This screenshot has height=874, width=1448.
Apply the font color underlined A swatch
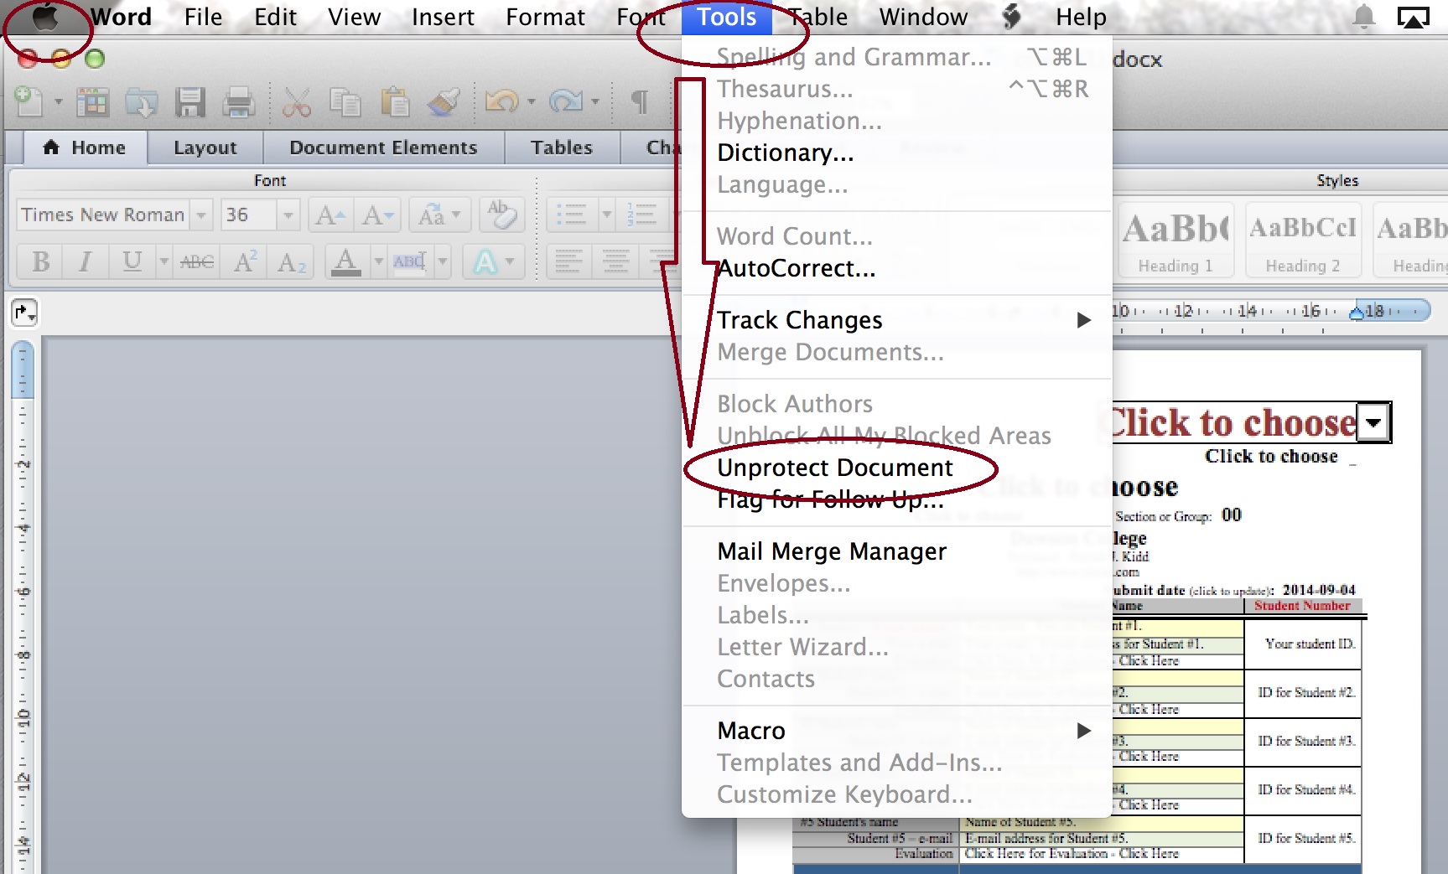346,262
